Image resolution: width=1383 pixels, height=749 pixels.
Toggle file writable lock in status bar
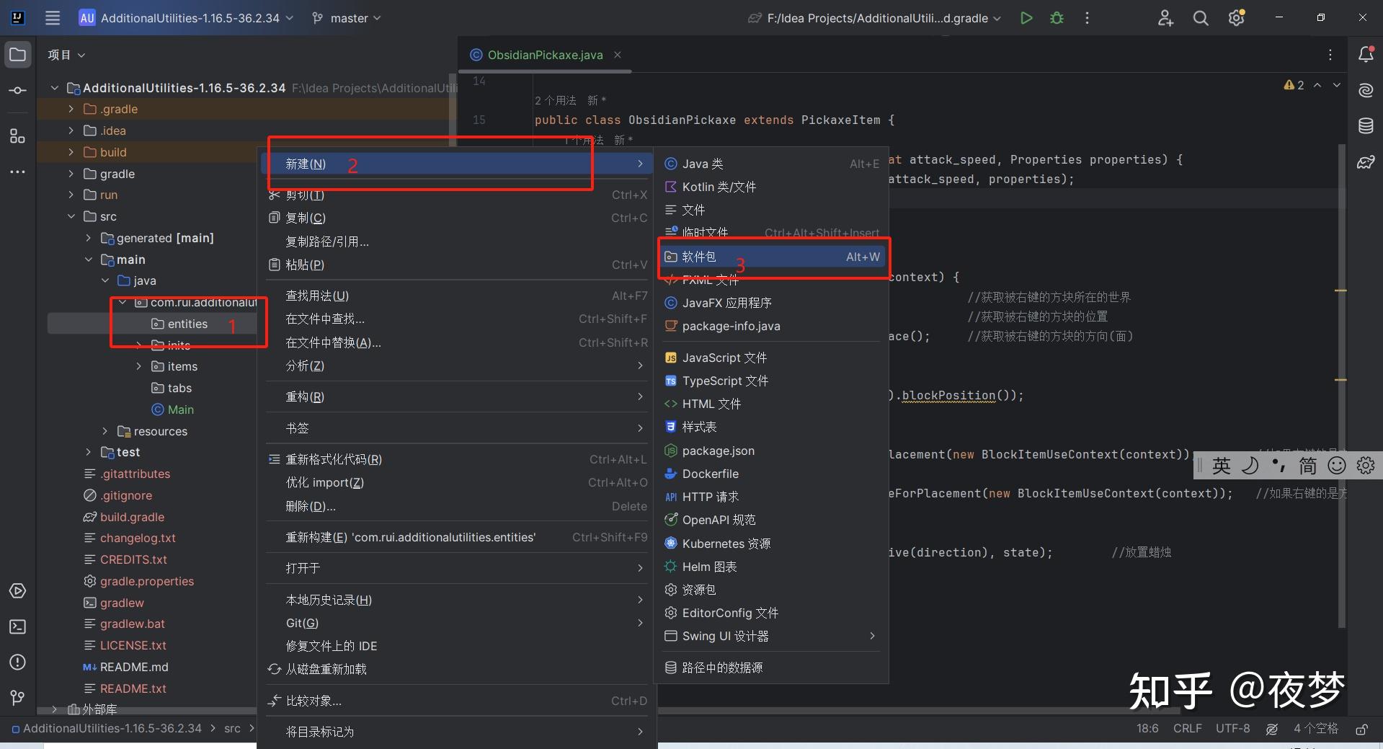1361,729
